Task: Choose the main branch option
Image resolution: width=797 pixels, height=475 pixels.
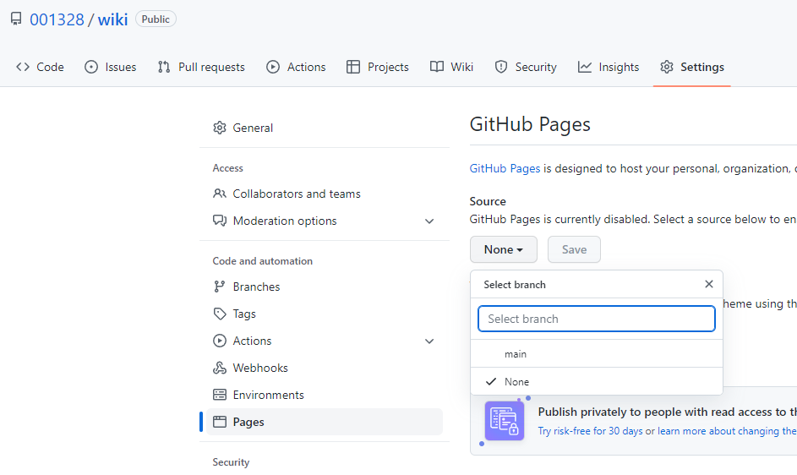Action: pos(596,354)
